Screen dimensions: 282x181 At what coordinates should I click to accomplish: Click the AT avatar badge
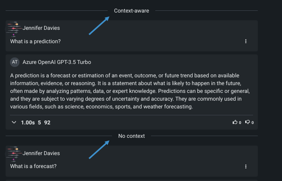click(15, 62)
